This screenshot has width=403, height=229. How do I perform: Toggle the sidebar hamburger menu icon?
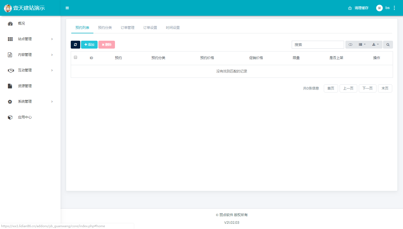tap(67, 8)
